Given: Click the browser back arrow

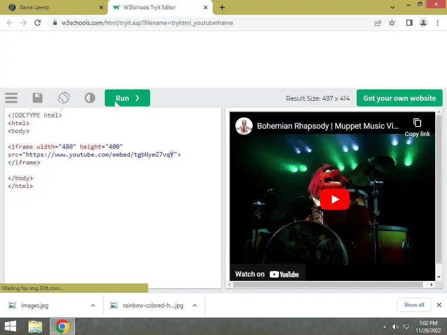Looking at the screenshot, I should pos(10,23).
